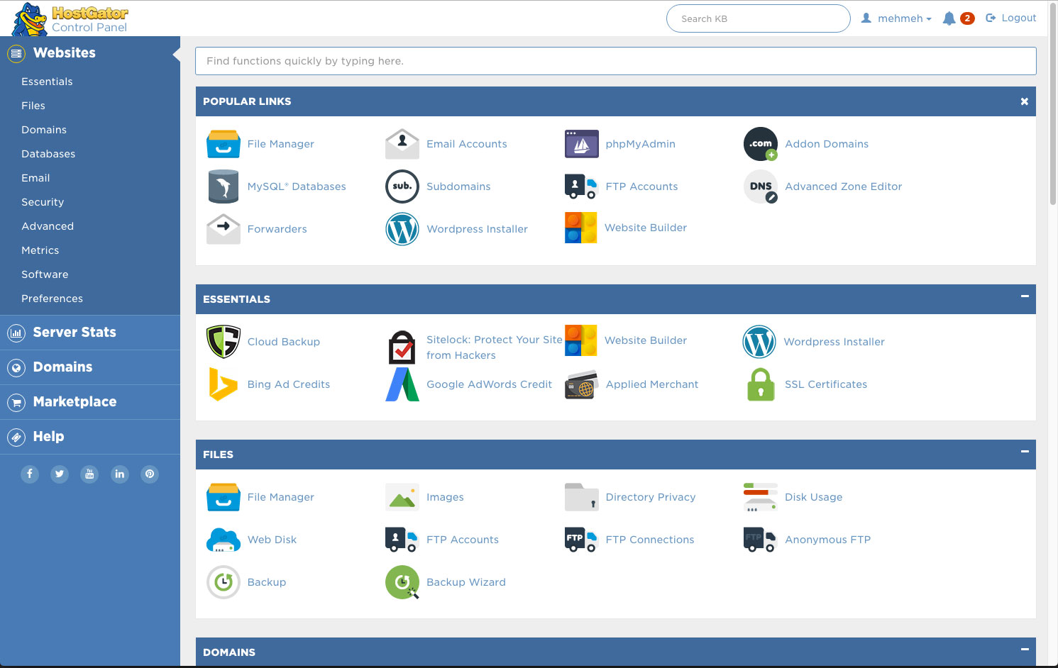This screenshot has height=668, width=1058.
Task: Click the Backup clock icon
Action: 224,582
